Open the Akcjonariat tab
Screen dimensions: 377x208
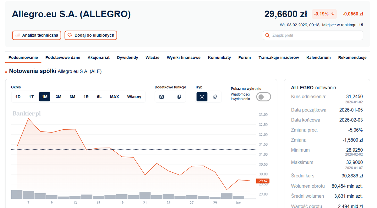(x=99, y=58)
